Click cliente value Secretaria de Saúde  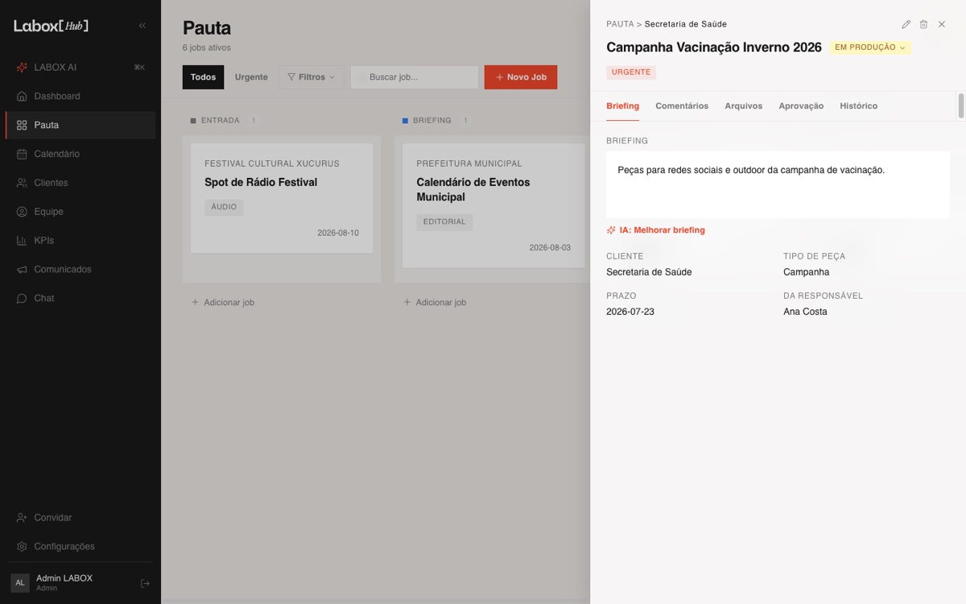[x=649, y=272]
